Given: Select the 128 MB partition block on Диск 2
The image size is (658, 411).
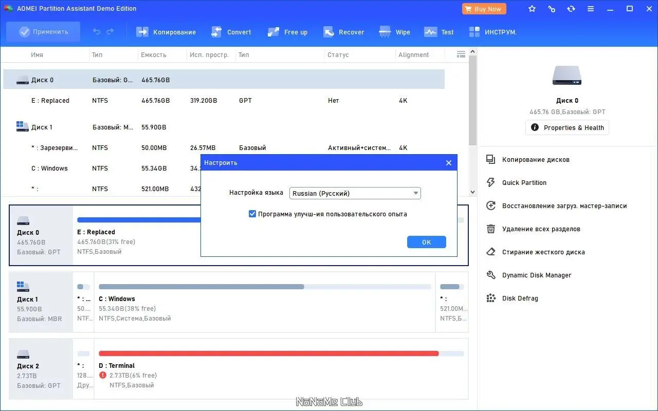Looking at the screenshot, I should point(83,369).
